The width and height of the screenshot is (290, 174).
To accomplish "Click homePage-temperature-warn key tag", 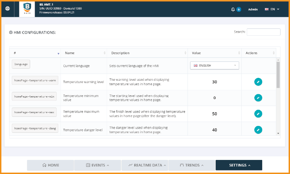I will click(35, 80).
